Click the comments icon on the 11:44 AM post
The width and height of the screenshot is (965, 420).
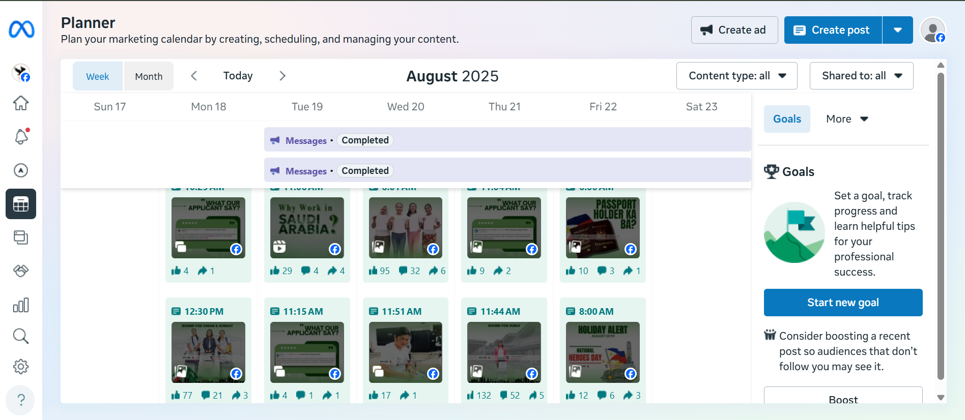pos(504,395)
